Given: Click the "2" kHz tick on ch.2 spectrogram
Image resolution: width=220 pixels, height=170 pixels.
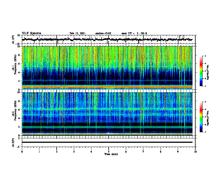Looking at the screenshot, I should tap(19, 127).
